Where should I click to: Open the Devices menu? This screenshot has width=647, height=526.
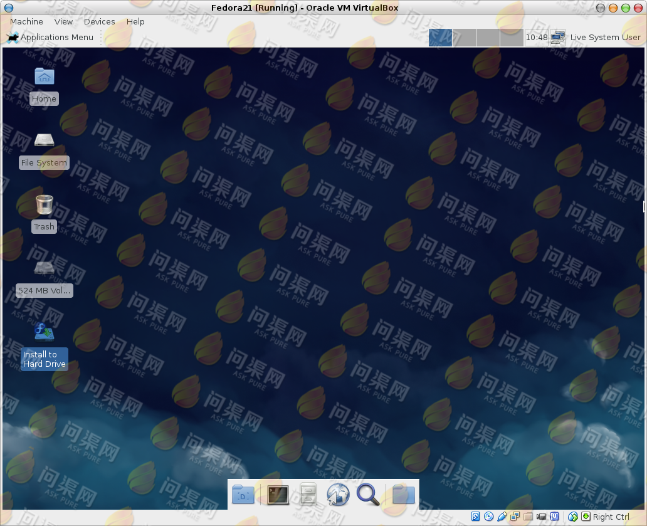click(x=100, y=21)
